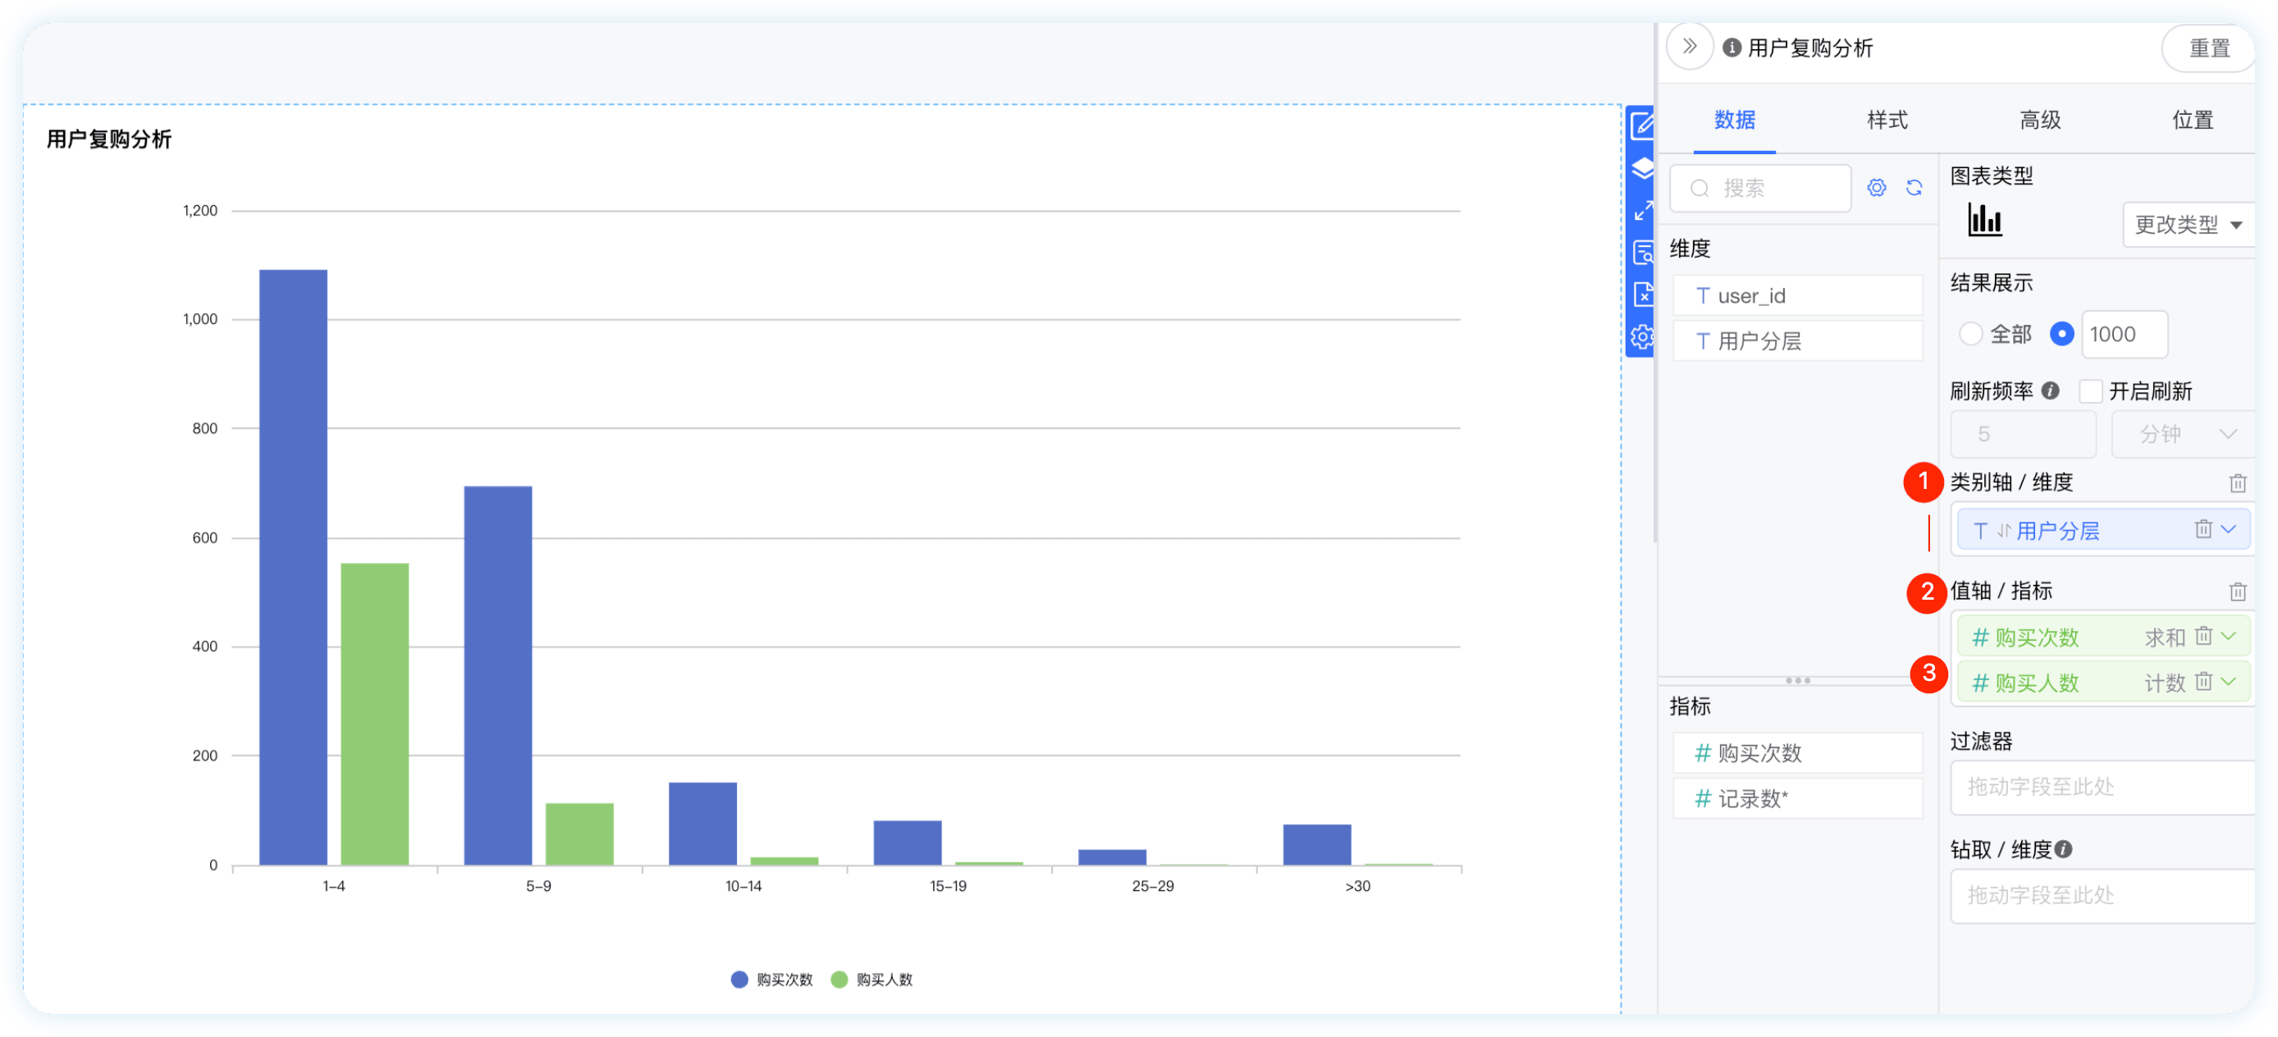The image size is (2278, 1037).
Task: Switch to the 样式 tab
Action: (x=1887, y=119)
